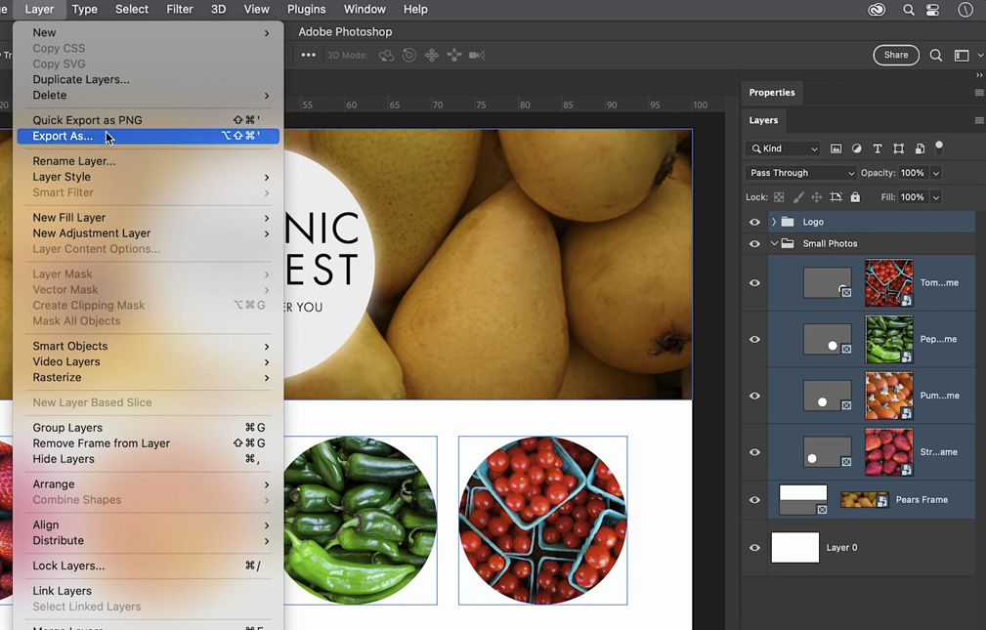Filter layers for pixel layers icon
986x630 pixels.
point(836,149)
